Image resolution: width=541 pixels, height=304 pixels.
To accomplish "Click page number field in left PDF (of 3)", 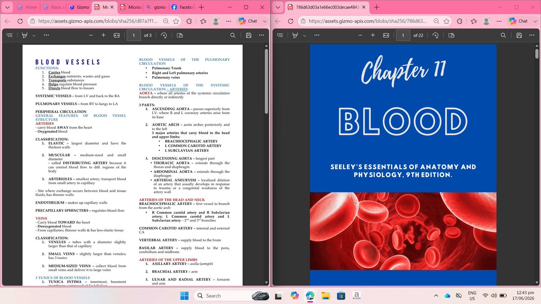I will pos(133,35).
